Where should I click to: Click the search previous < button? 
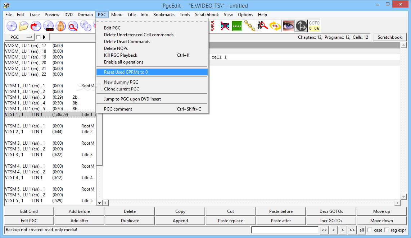(x=333, y=230)
